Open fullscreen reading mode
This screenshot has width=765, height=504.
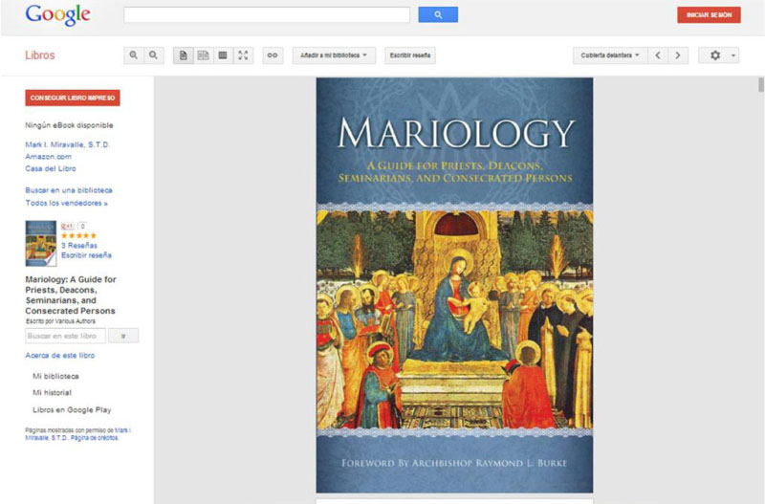point(243,55)
